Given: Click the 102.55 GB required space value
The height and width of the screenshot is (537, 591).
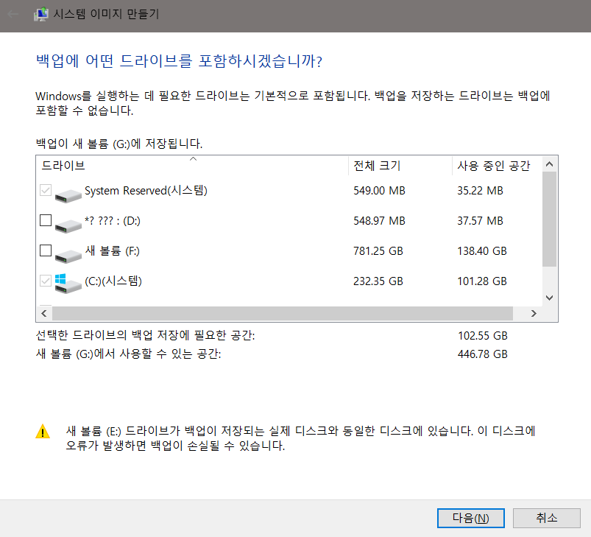Looking at the screenshot, I should pos(483,336).
